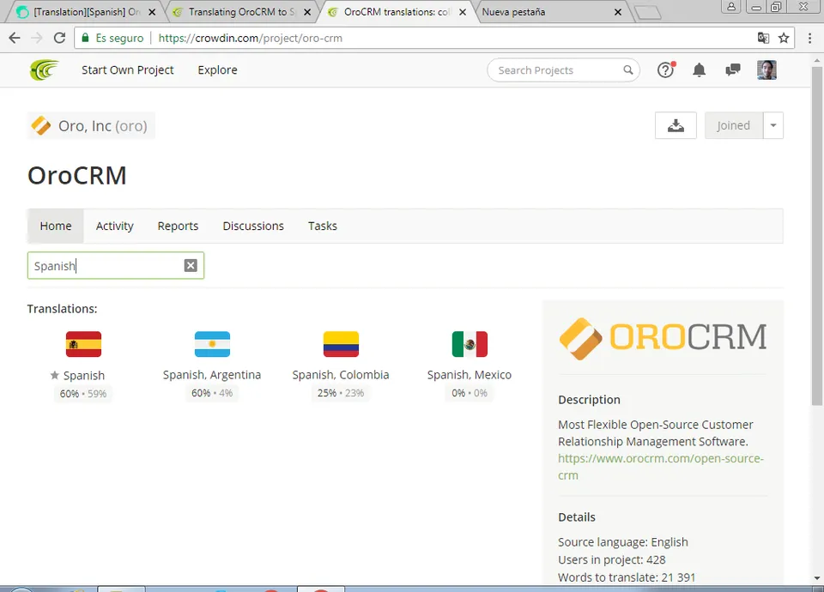Bookmark page with star icon

click(784, 38)
